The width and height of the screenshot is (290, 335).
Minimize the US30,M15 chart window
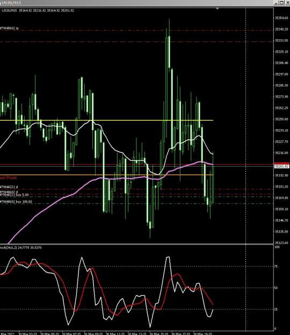coord(277,3)
